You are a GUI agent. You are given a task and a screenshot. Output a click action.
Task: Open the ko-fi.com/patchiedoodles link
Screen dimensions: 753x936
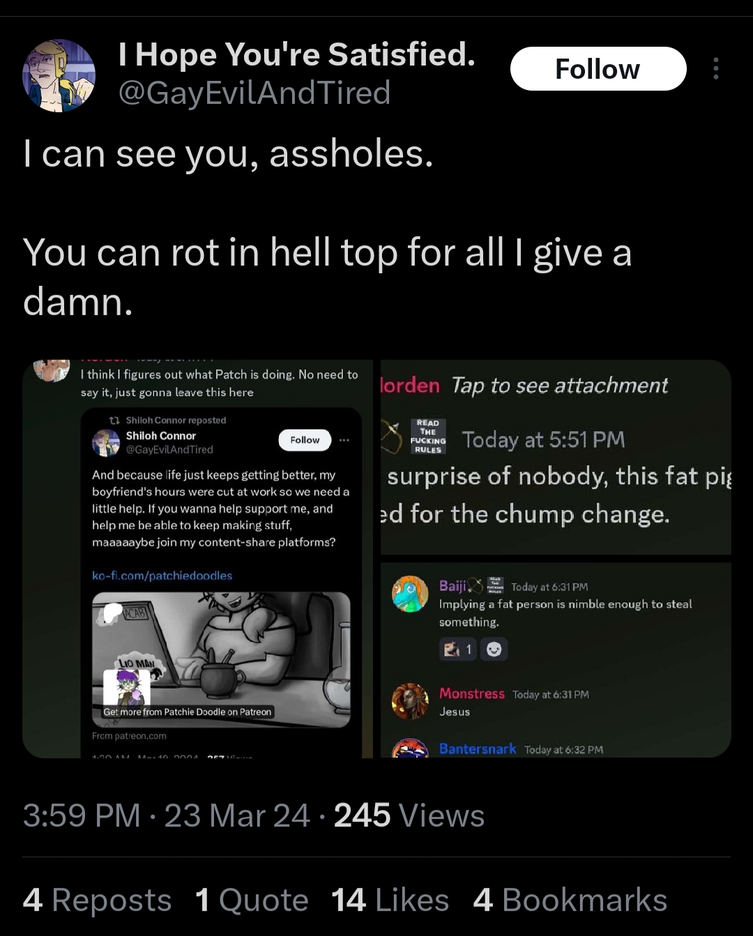click(x=162, y=575)
